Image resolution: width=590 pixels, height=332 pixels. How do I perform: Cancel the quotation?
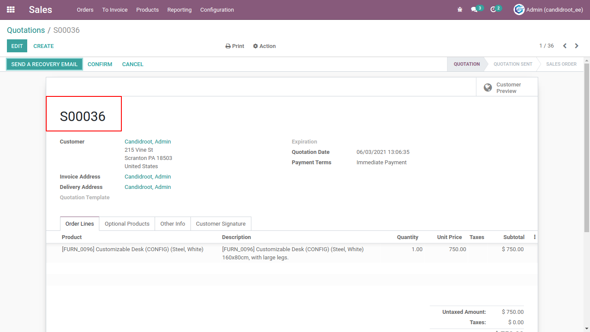pos(133,64)
